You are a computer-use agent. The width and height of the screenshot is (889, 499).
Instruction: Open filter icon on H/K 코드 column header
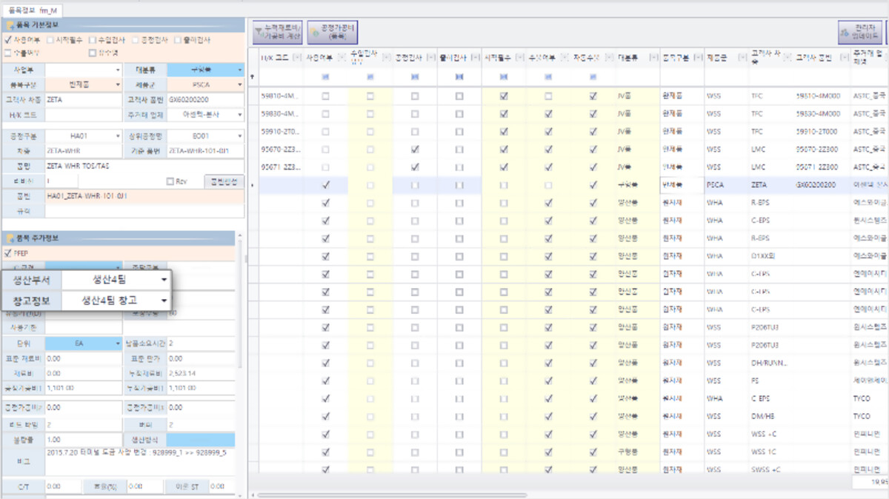pos(297,57)
